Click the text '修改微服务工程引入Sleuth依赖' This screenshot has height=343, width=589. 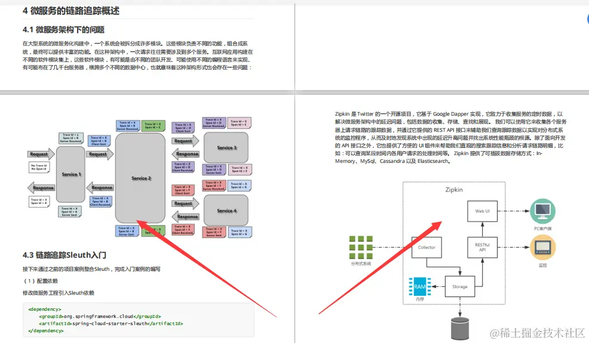[x=58, y=293]
